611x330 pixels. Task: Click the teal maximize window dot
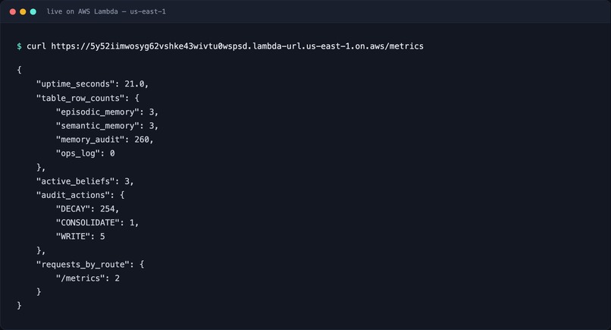33,11
